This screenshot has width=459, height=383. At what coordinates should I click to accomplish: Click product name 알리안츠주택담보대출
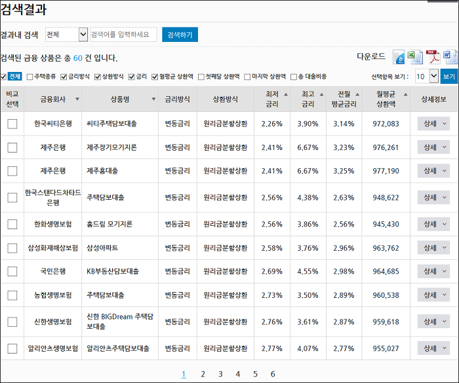click(x=118, y=348)
